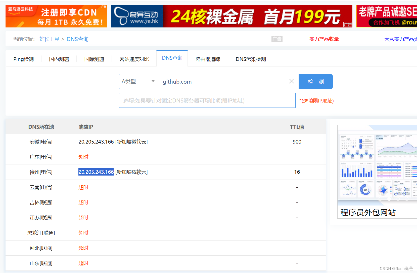Open the Amazon cloud CDN banner ad

[56, 16]
